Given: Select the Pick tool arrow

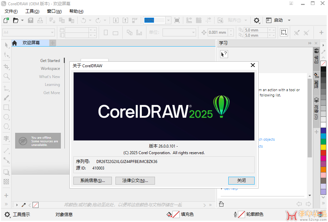Looking at the screenshot, I should coord(6,45).
